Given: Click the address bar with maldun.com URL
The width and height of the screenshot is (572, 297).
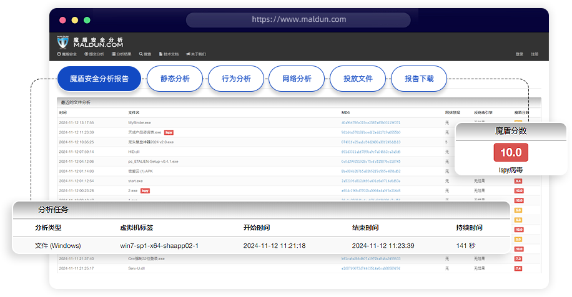Looking at the screenshot, I should 298,20.
